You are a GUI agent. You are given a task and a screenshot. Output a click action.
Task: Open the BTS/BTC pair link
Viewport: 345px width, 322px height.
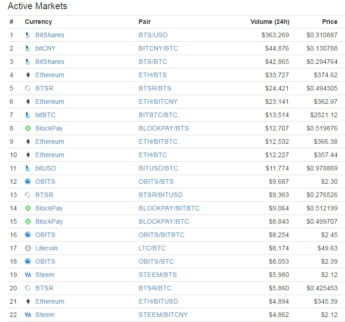(x=153, y=62)
